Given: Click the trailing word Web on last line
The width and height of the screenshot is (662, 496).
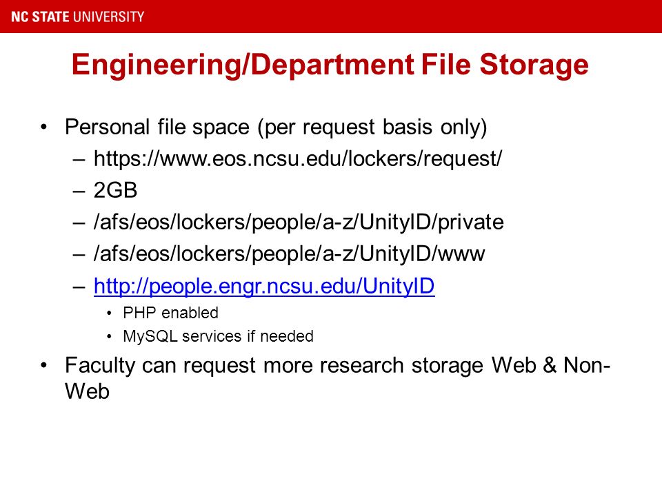Looking at the screenshot, I should click(88, 391).
